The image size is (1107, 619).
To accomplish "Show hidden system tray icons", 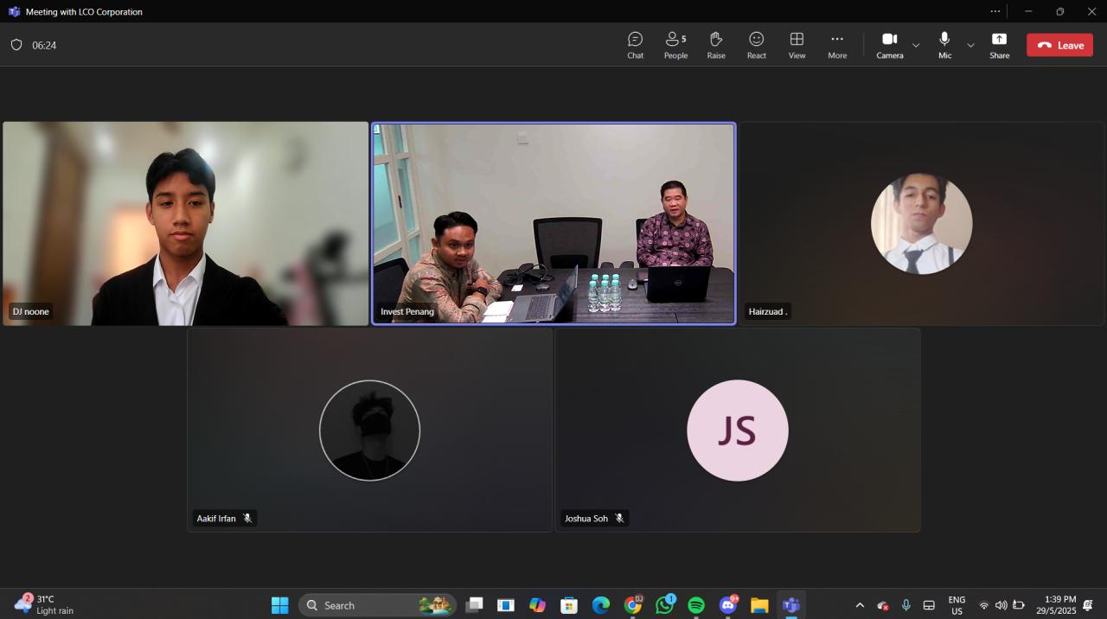I will pyautogui.click(x=860, y=605).
